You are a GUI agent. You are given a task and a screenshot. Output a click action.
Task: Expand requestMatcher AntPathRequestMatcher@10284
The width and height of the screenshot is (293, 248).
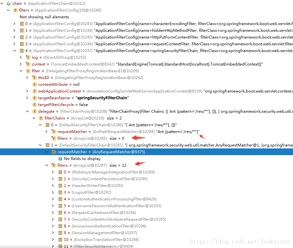point(47,131)
